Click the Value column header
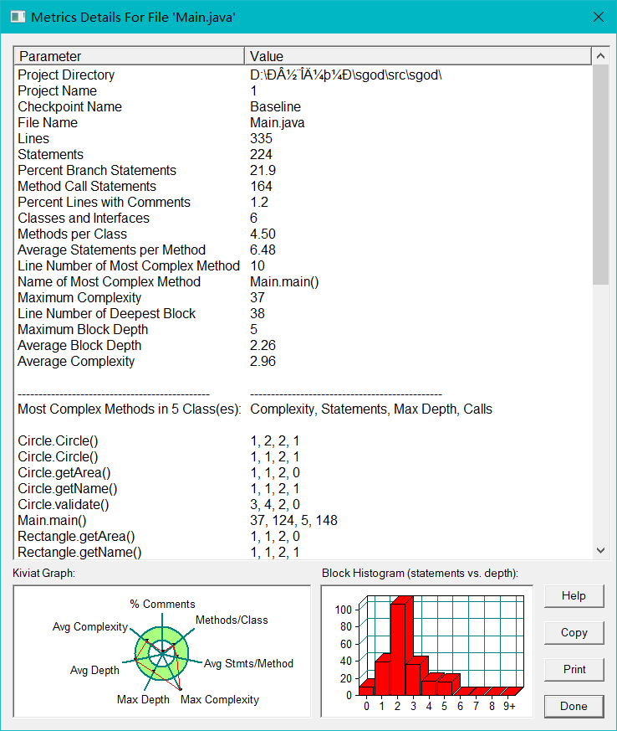617x731 pixels. tap(418, 56)
